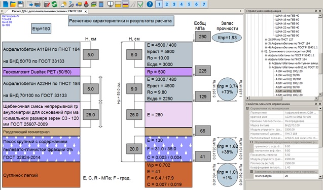Image resolution: width=323 pixels, height=190 pixels.
Task: Collapse the Асфальтобетоны по ПНСТ 184 tree node
Action: click(266, 59)
